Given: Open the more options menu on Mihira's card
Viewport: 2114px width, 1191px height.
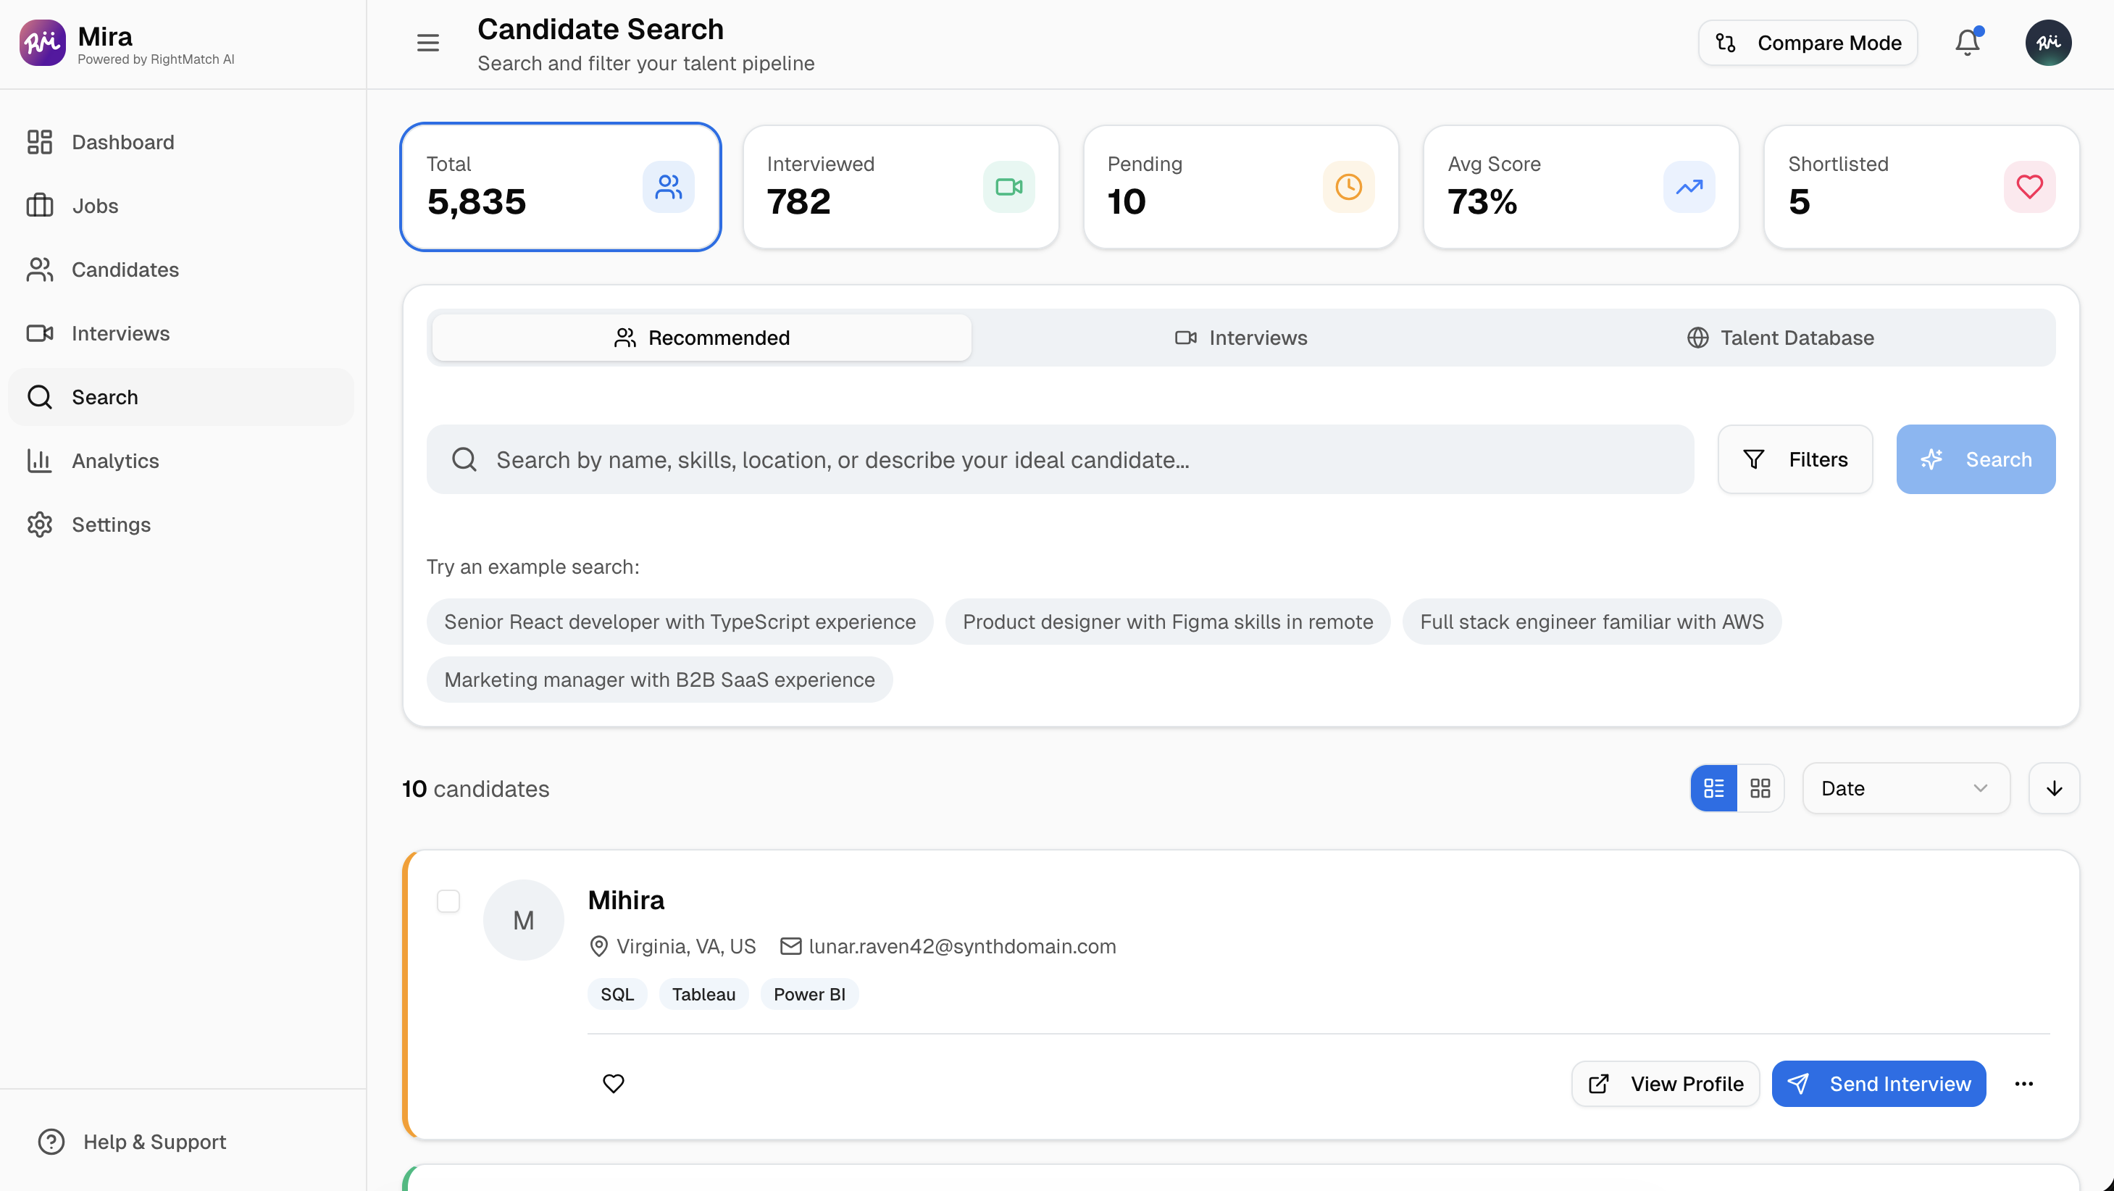Looking at the screenshot, I should coord(2023,1084).
